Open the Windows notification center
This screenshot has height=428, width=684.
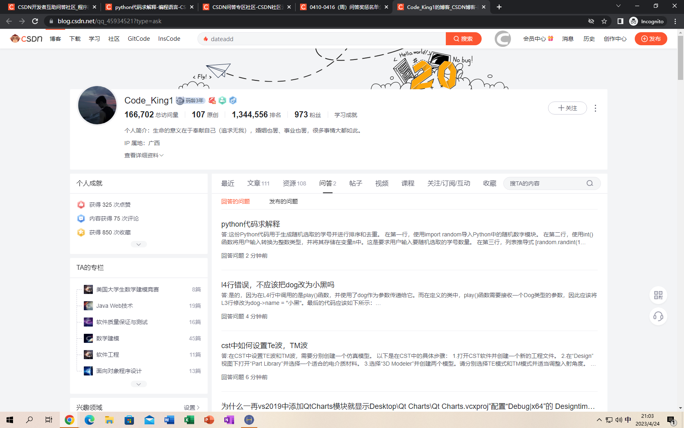point(672,420)
